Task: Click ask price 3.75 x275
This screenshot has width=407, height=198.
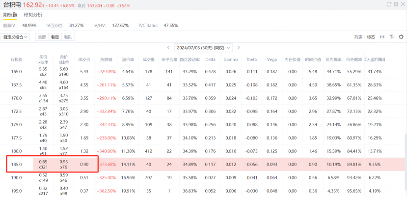Action: (x=64, y=98)
